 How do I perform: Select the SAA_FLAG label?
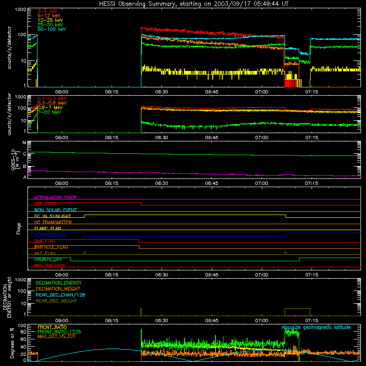(x=45, y=241)
